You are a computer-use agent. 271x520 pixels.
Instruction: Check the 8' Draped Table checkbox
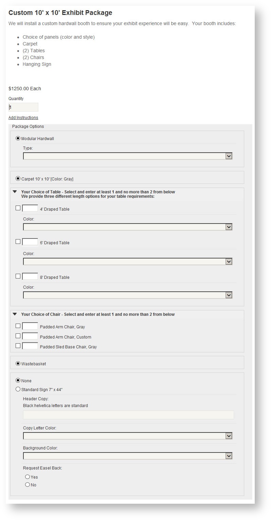point(18,276)
